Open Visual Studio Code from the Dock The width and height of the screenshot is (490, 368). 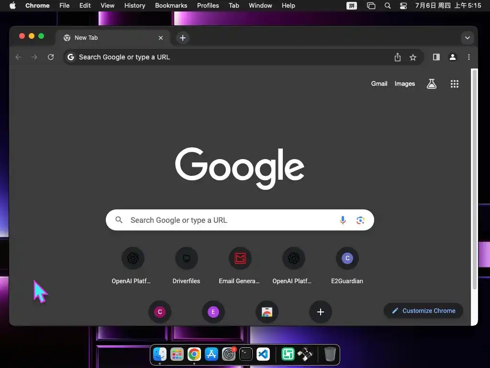click(263, 354)
